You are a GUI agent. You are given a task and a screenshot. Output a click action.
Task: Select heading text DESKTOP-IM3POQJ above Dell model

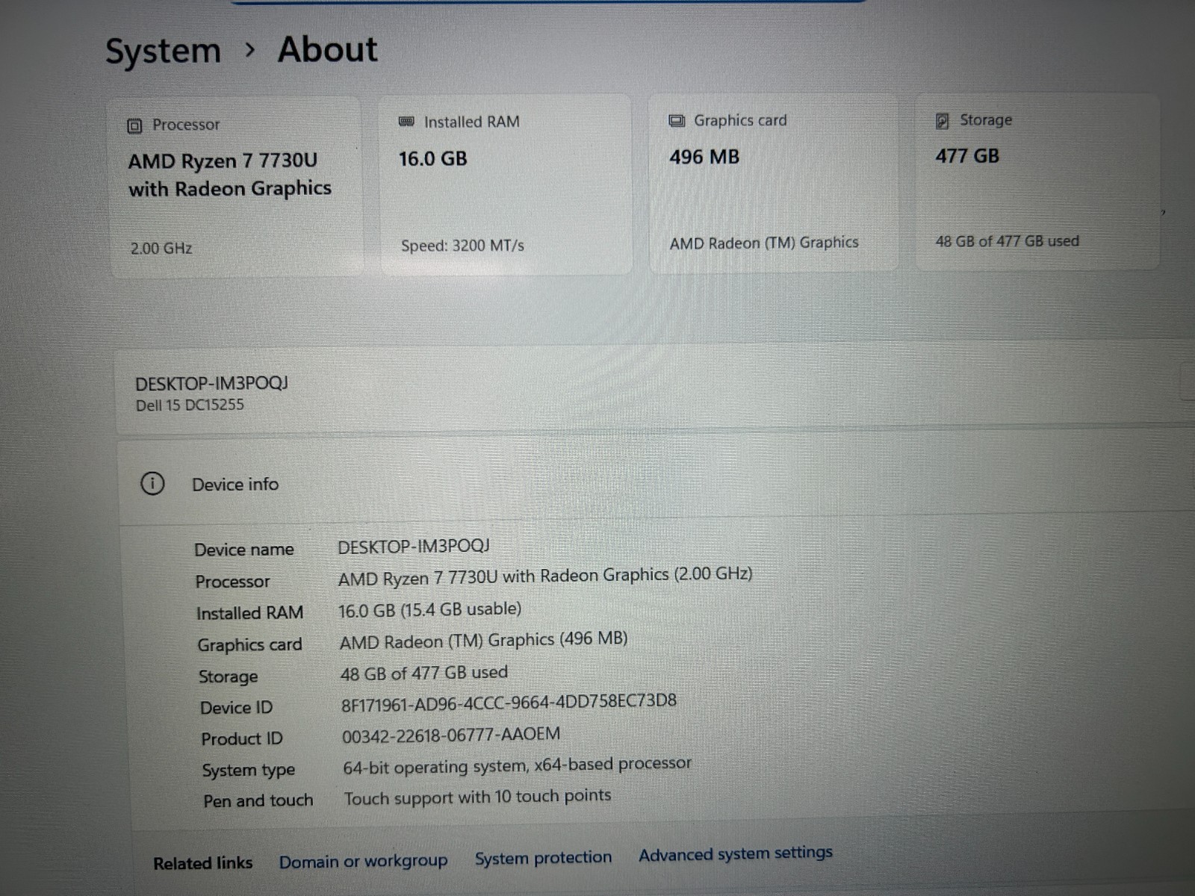click(211, 384)
